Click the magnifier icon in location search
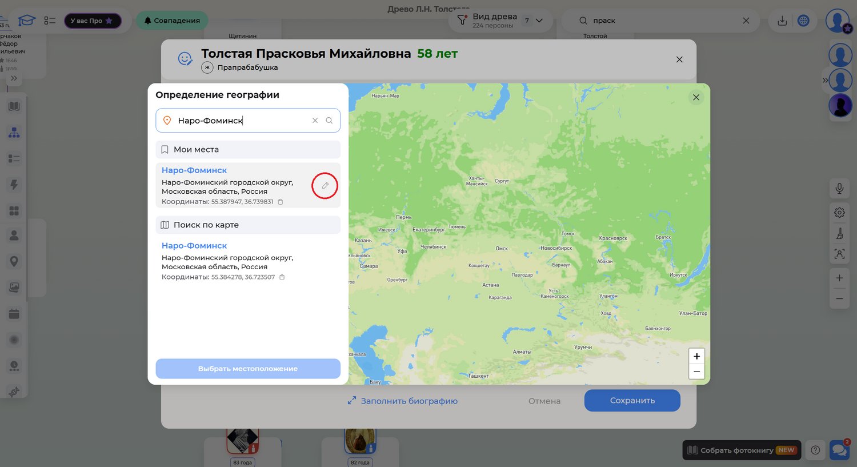 [x=329, y=121]
